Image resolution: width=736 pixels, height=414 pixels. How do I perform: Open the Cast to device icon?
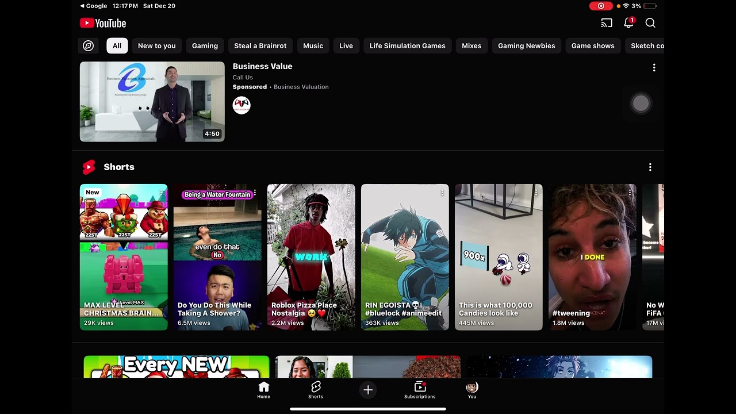(607, 23)
